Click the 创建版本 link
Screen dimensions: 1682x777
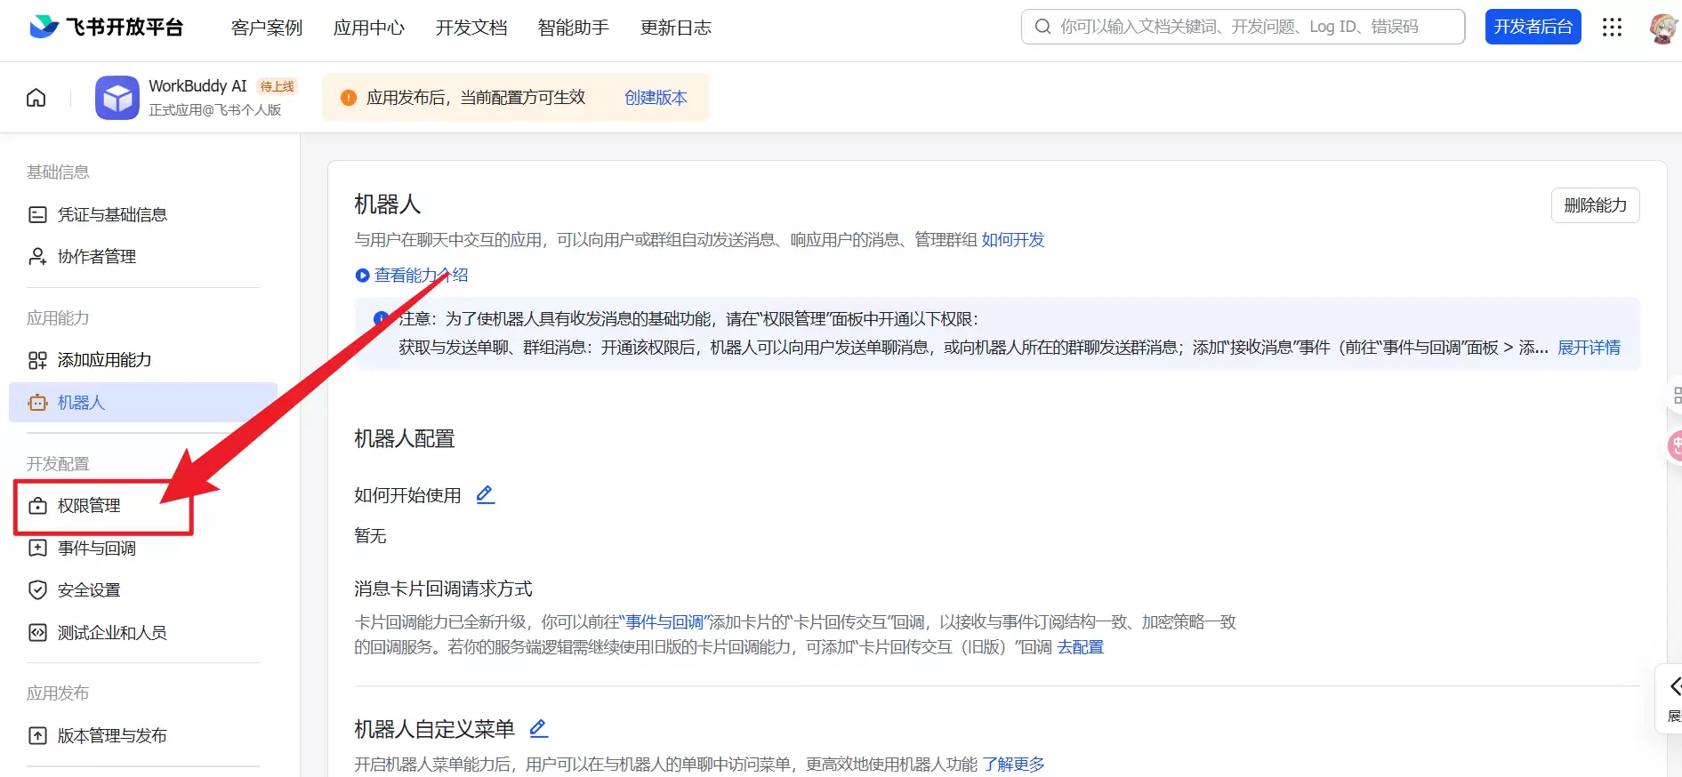click(656, 98)
